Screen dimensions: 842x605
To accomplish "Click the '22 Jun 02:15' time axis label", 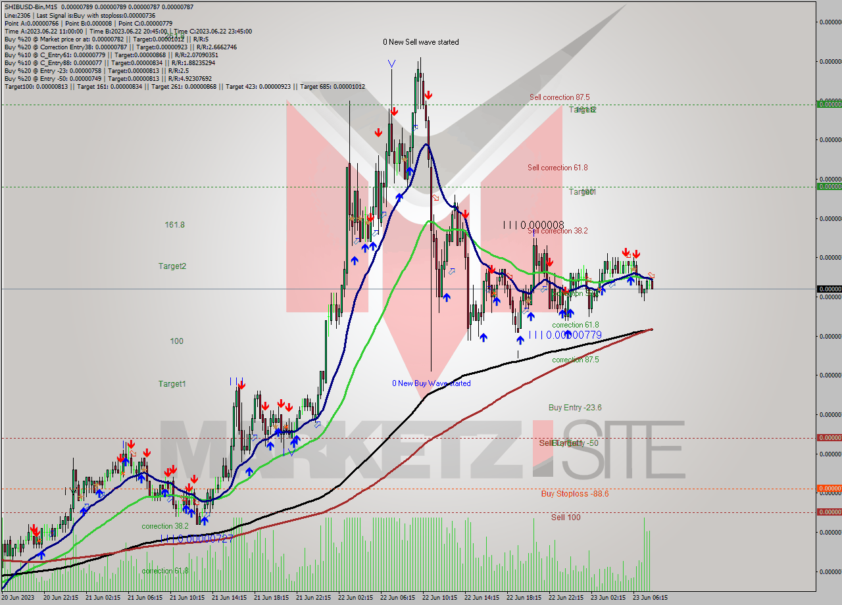I will pos(356,598).
